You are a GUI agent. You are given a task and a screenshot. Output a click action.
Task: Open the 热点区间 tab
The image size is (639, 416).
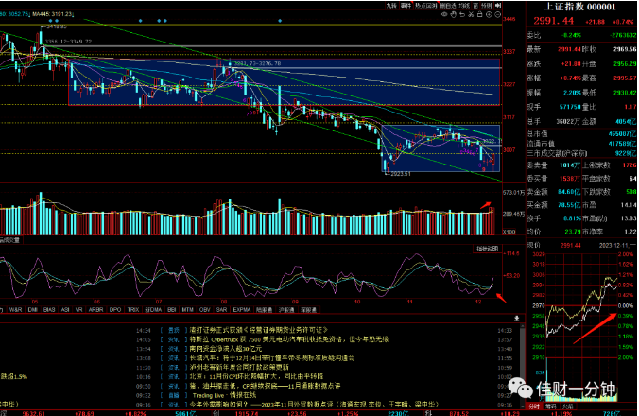pos(426,6)
